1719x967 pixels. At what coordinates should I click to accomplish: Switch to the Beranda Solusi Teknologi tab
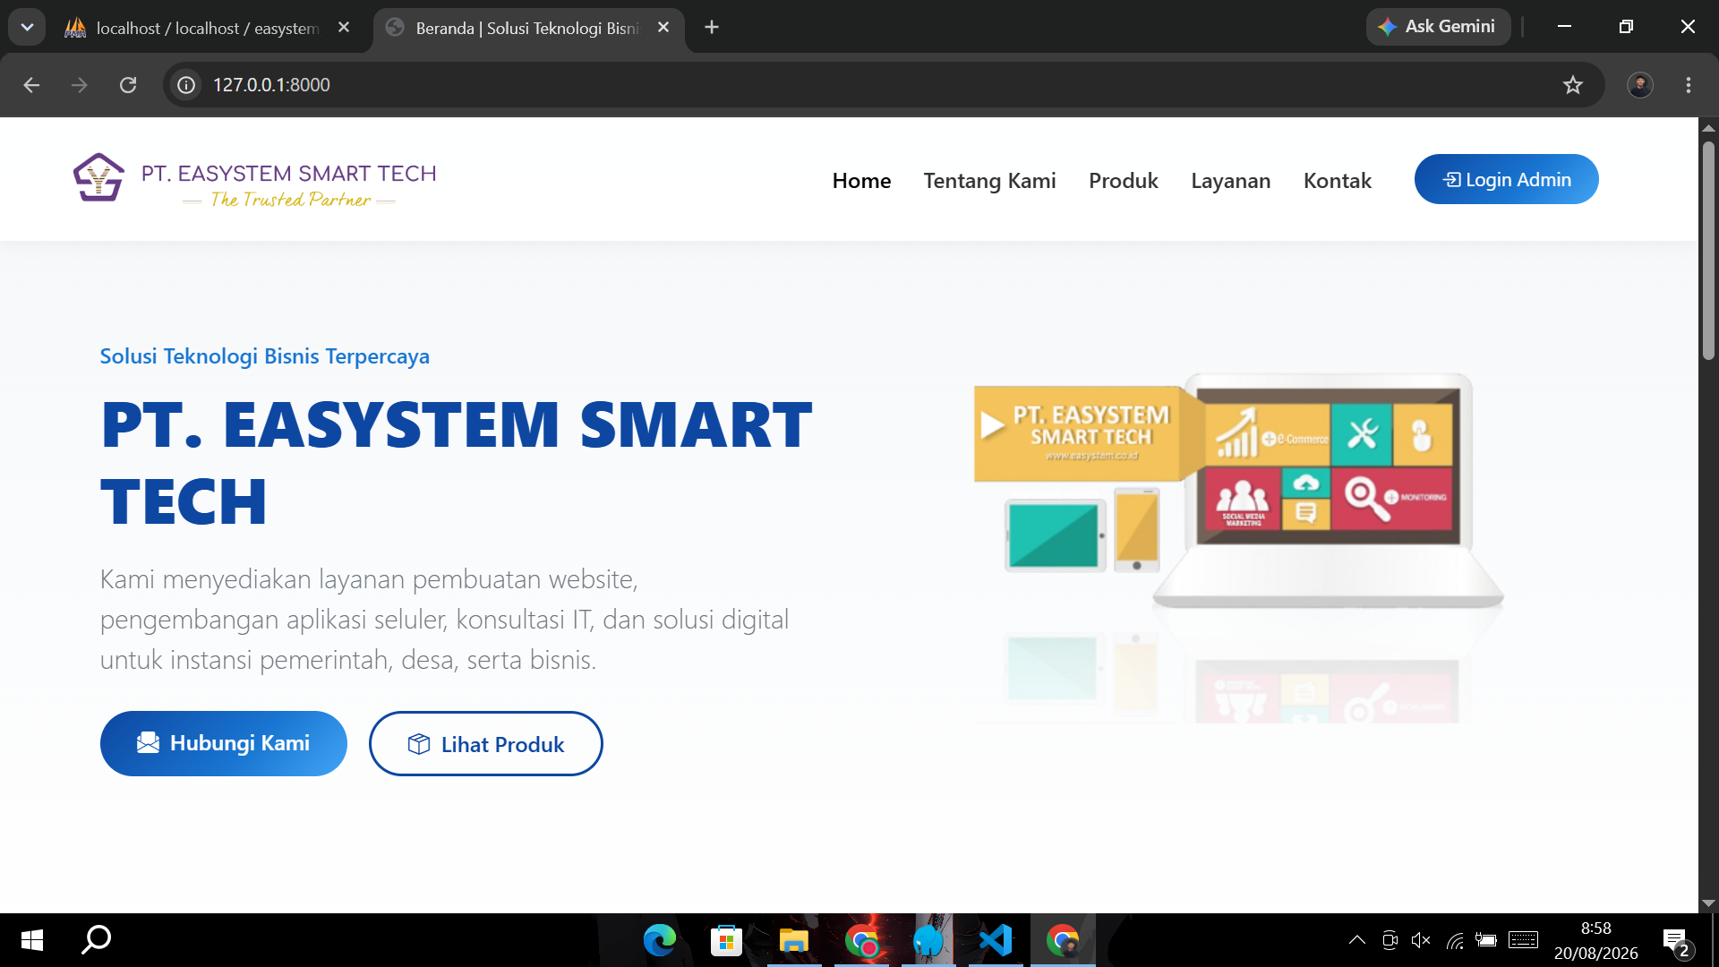tap(528, 28)
